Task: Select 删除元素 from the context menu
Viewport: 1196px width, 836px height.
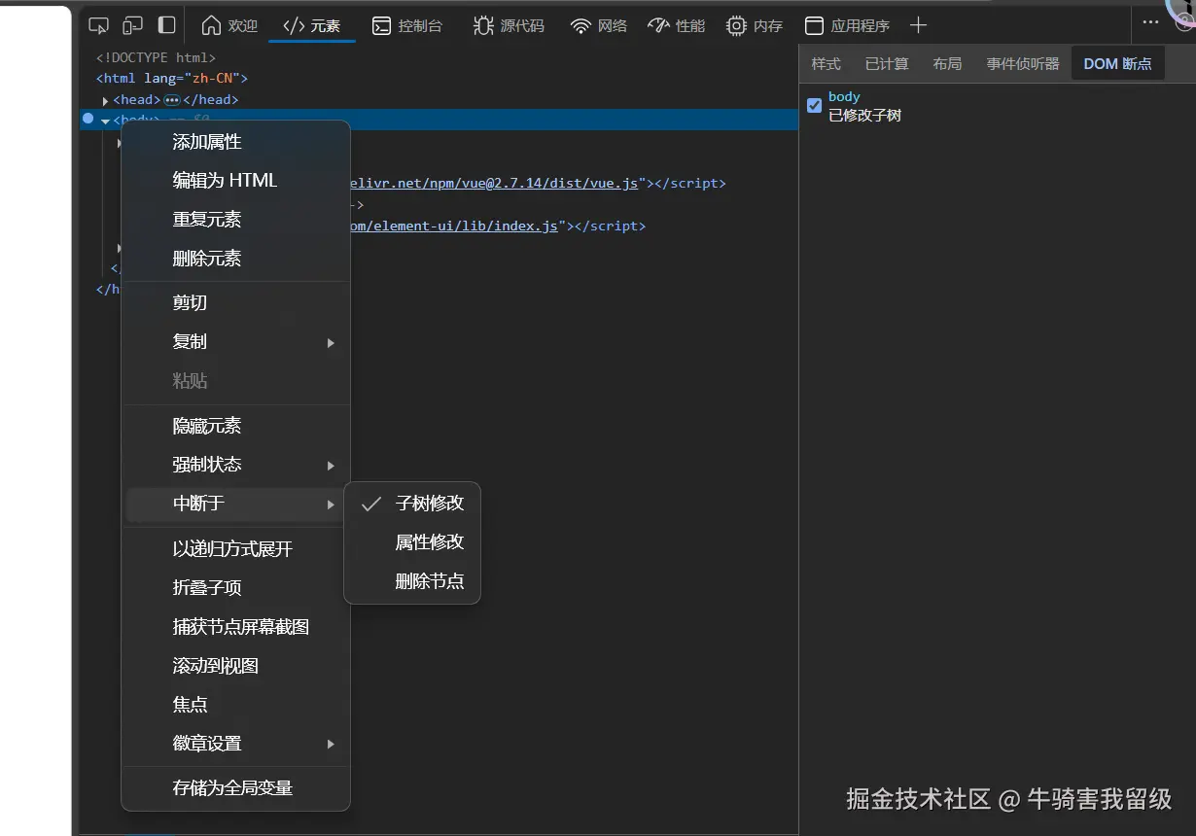Action: click(206, 258)
